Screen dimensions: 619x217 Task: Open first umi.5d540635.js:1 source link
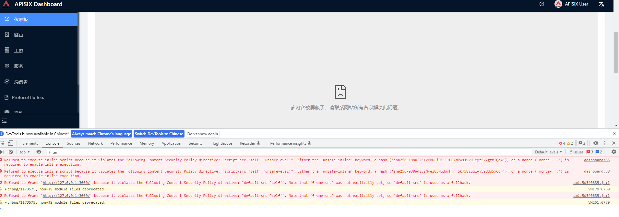click(x=591, y=183)
